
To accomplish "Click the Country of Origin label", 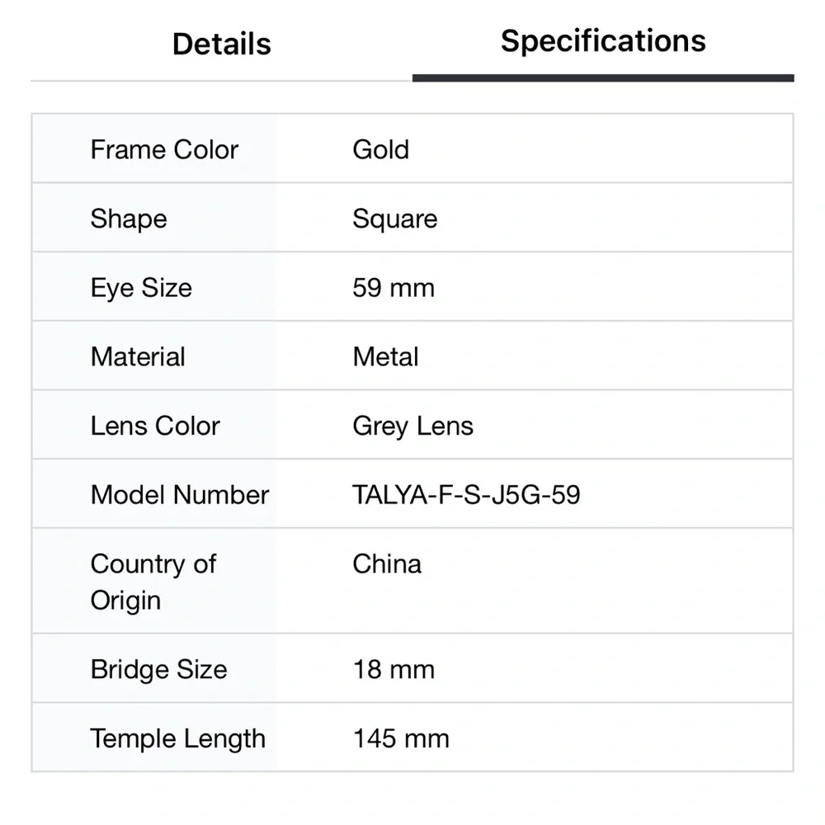I will (x=153, y=582).
